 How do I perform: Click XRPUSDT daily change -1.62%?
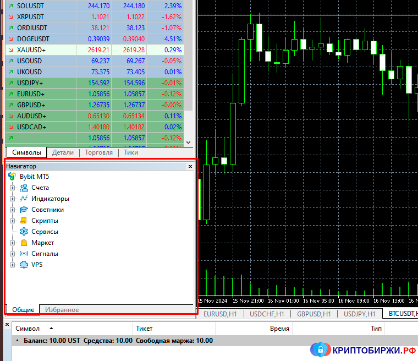(x=172, y=17)
